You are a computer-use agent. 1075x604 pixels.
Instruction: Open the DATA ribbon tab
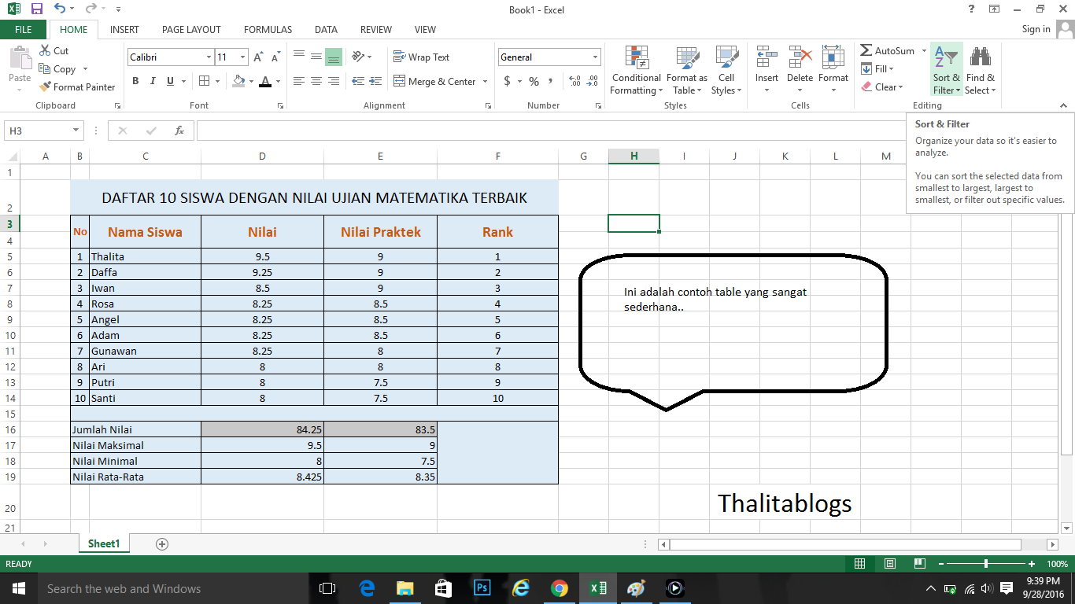326,29
